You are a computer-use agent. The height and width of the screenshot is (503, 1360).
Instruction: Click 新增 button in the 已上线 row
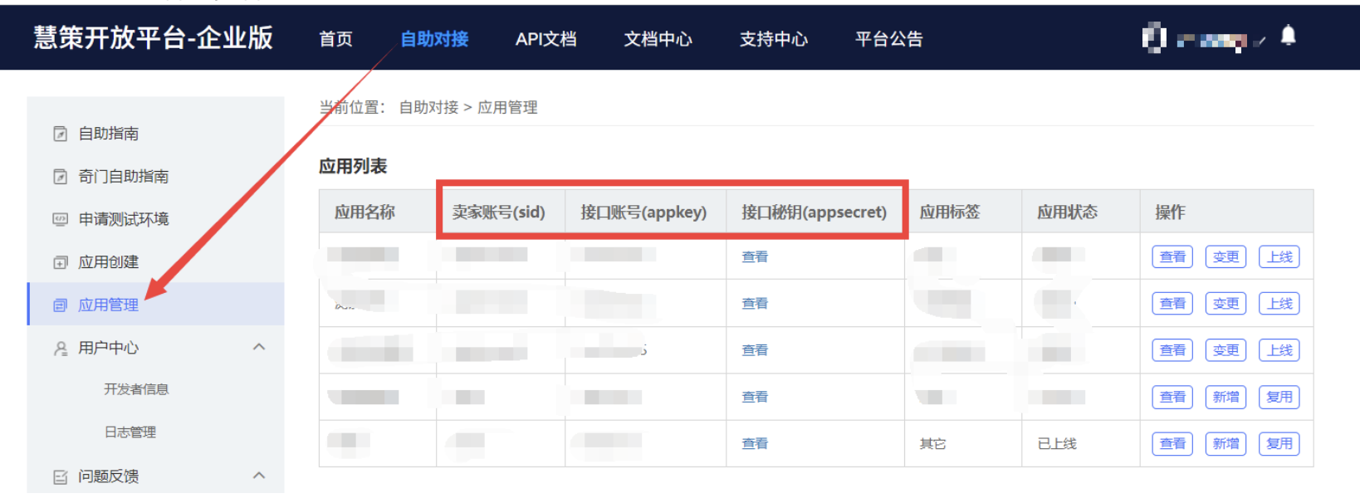click(x=1225, y=444)
